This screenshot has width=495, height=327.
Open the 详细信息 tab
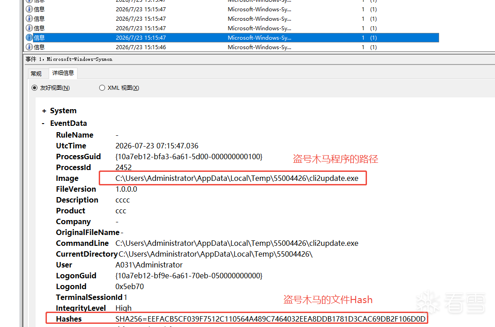[x=63, y=73]
